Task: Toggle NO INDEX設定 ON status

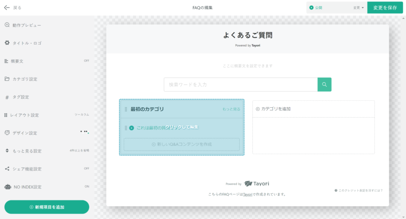Action: coord(86,187)
